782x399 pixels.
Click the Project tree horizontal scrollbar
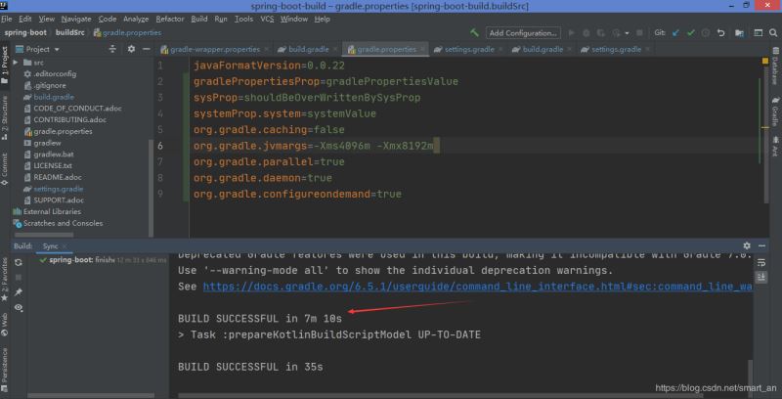(44, 235)
